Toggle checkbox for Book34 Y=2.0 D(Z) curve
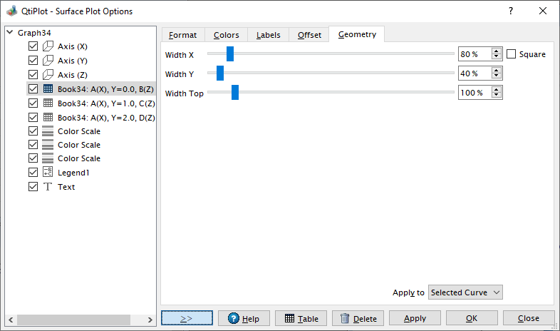 pos(33,117)
